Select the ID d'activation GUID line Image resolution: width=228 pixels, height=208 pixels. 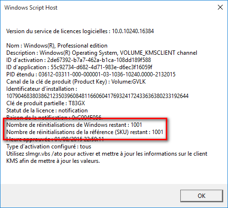pos(79,60)
